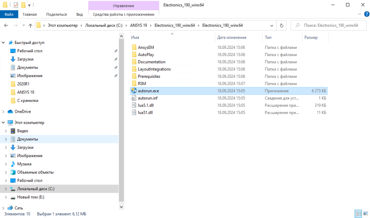
Task: Click Локальный диск (C:) breadcrumb
Action: (x=104, y=25)
